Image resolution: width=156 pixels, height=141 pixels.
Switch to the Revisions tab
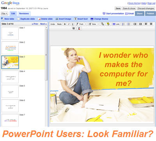[24, 13]
